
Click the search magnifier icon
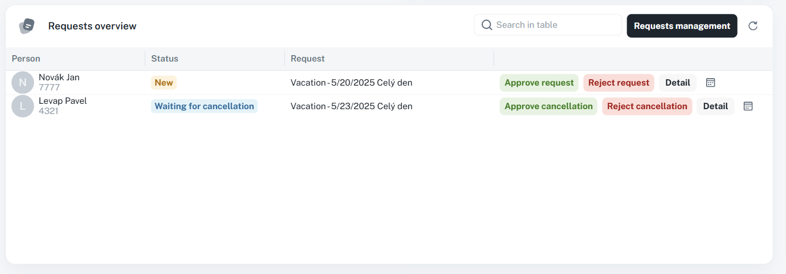tap(487, 25)
